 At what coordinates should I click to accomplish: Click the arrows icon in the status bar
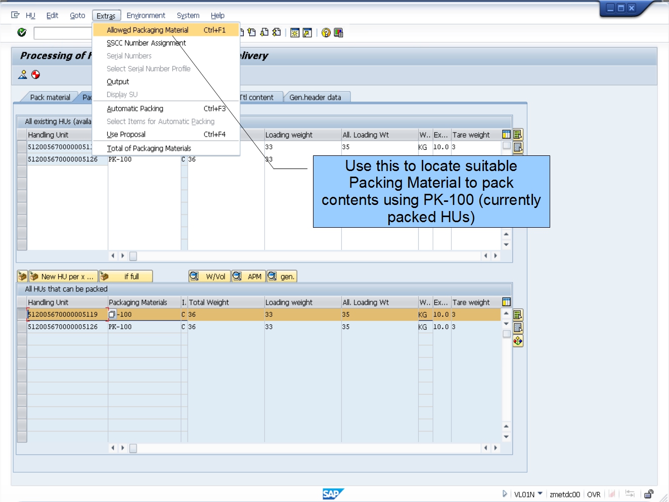pyautogui.click(x=630, y=494)
